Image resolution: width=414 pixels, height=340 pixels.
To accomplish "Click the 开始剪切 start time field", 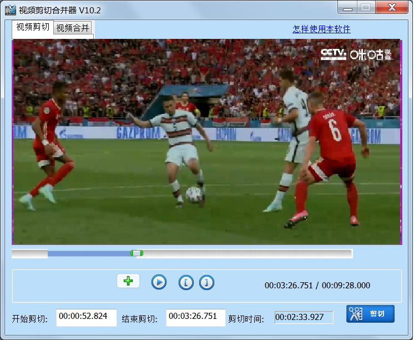I will (87, 318).
